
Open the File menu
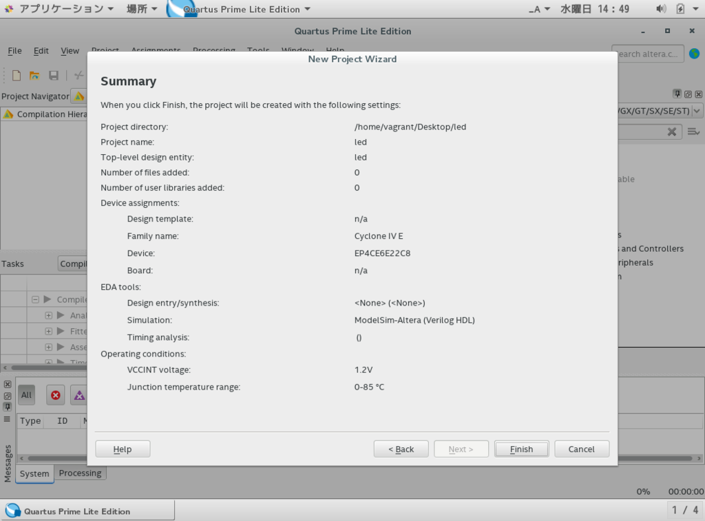click(x=15, y=51)
